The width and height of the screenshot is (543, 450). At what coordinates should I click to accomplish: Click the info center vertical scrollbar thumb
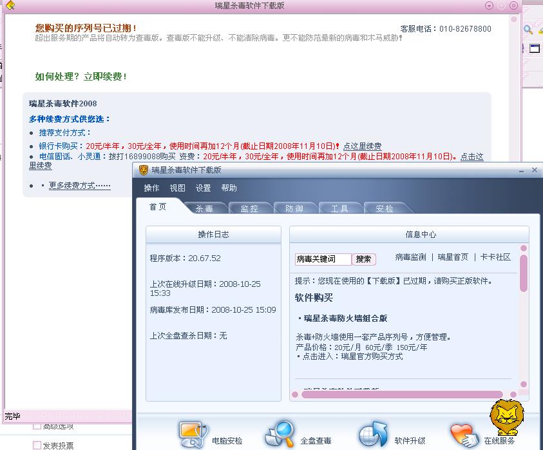523,273
